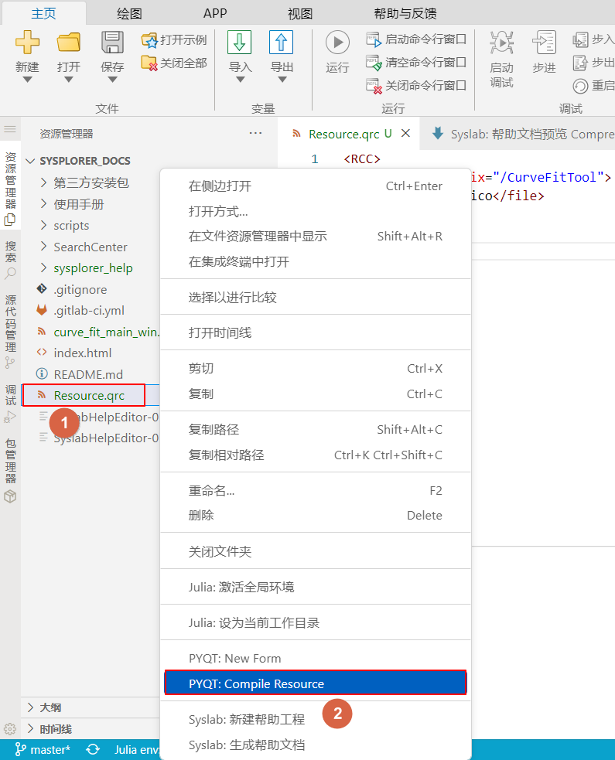Viewport: 615px width, 760px height.
Task: Click the Export (导出) blue arrow icon
Action: pyautogui.click(x=282, y=43)
